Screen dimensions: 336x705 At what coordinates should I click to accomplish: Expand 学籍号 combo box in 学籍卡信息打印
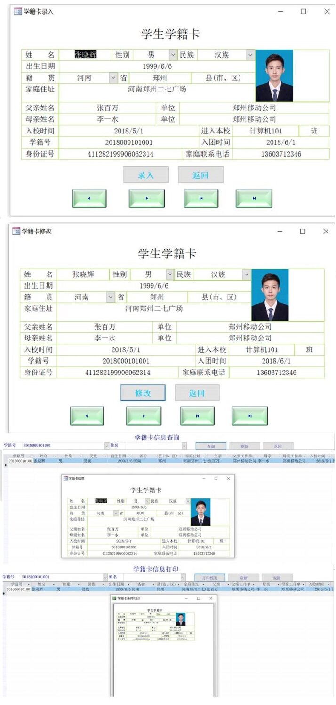tap(105, 577)
